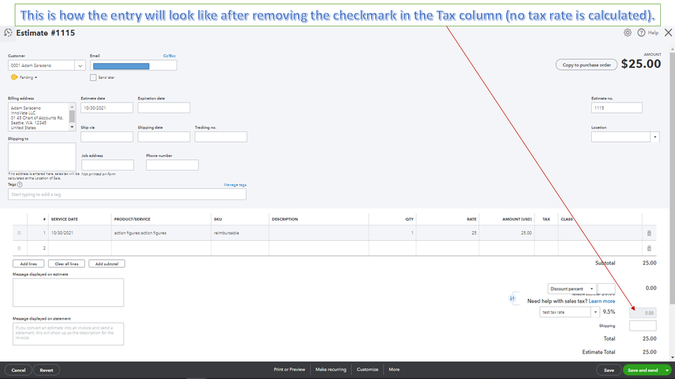Expand the Customer dropdown arrow
Viewport: 675px width, 379px height.
80,65
